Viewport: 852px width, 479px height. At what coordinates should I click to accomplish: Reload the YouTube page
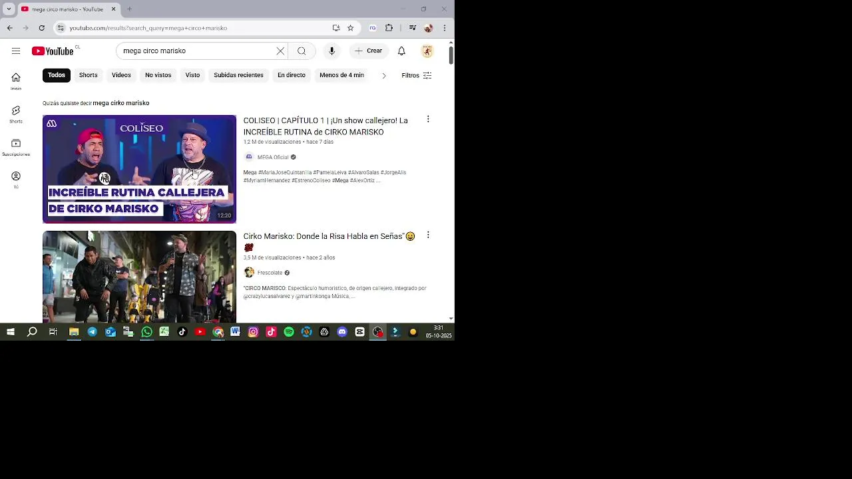[x=42, y=28]
